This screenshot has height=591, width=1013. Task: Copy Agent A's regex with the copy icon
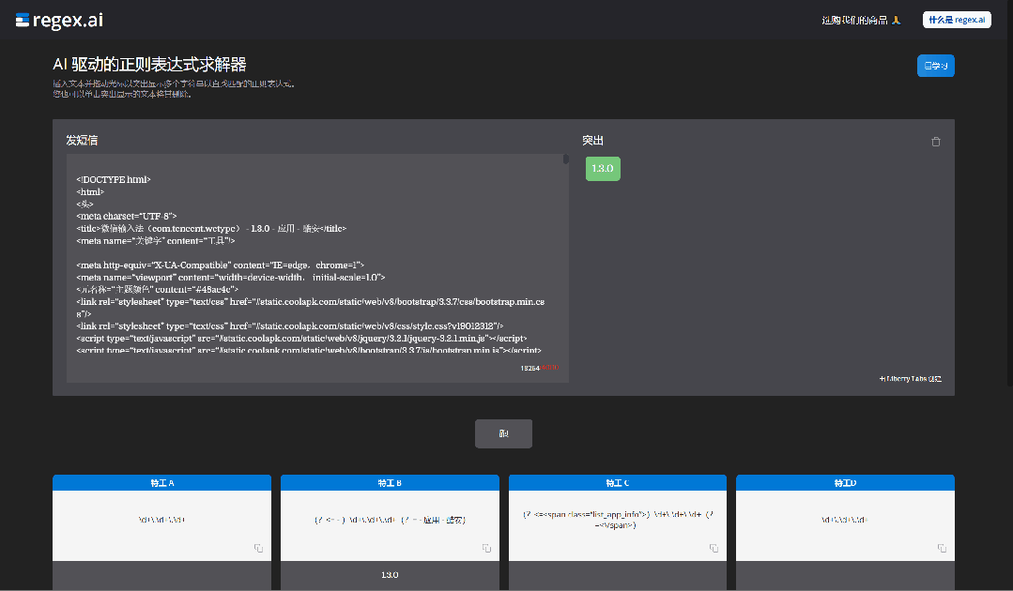coord(258,548)
